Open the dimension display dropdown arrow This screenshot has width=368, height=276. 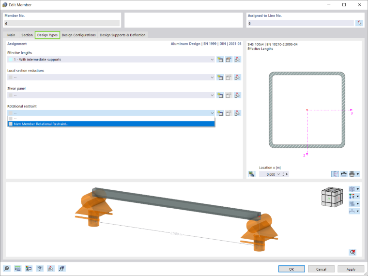click(x=358, y=211)
